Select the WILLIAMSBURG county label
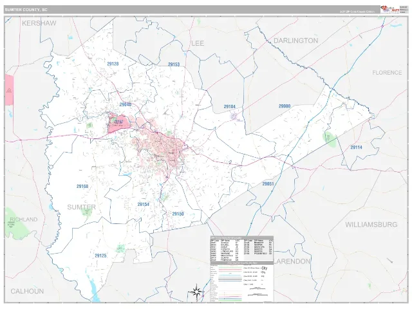This screenshot has width=412, height=309. [371, 225]
